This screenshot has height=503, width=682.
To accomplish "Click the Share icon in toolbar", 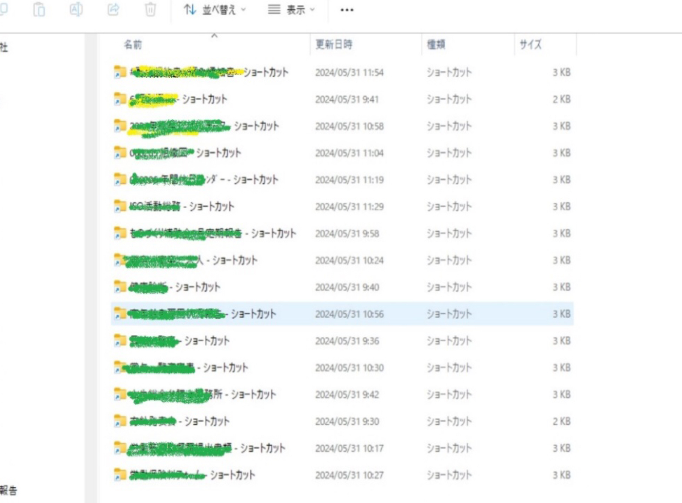I will point(113,9).
